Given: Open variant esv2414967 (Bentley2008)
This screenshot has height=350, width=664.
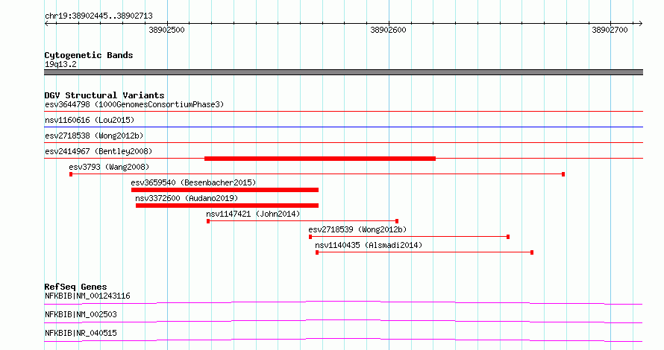Looking at the screenshot, I should point(98,151).
